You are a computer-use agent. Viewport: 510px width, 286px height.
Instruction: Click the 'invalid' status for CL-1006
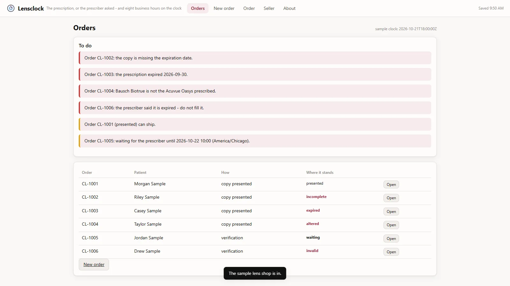312,251
